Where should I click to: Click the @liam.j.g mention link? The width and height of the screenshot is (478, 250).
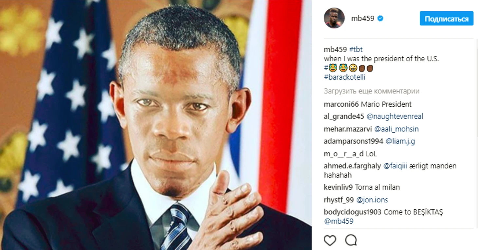click(400, 142)
